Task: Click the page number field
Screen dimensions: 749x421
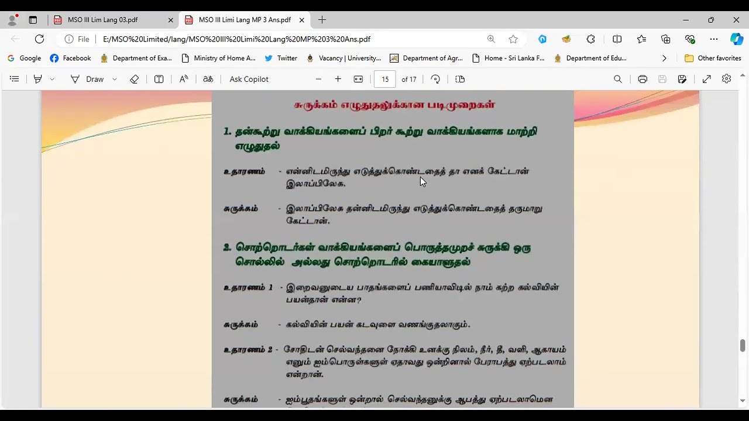Action: pyautogui.click(x=385, y=79)
